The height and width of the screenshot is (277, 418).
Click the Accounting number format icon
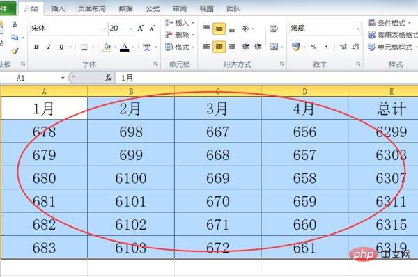tap(295, 47)
